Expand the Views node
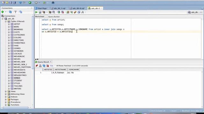This screenshot has height=114, width=204. [x=6, y=92]
